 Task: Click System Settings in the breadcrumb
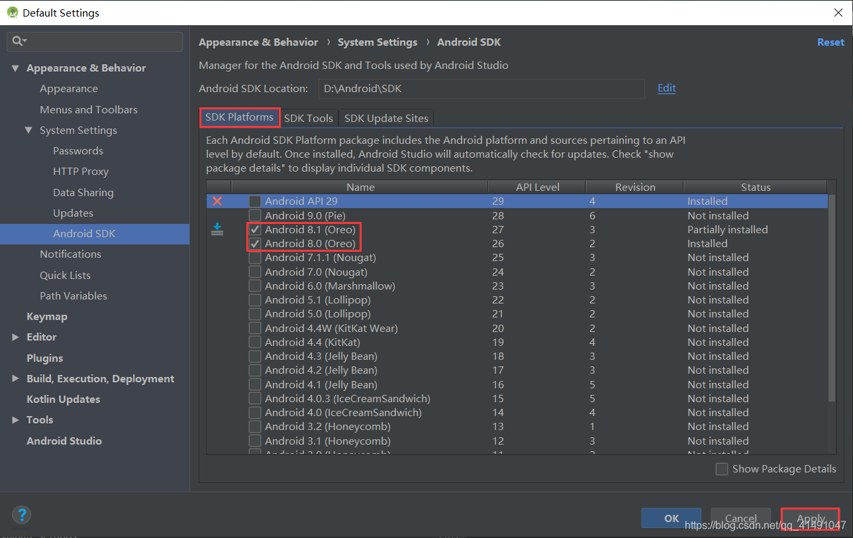point(377,42)
